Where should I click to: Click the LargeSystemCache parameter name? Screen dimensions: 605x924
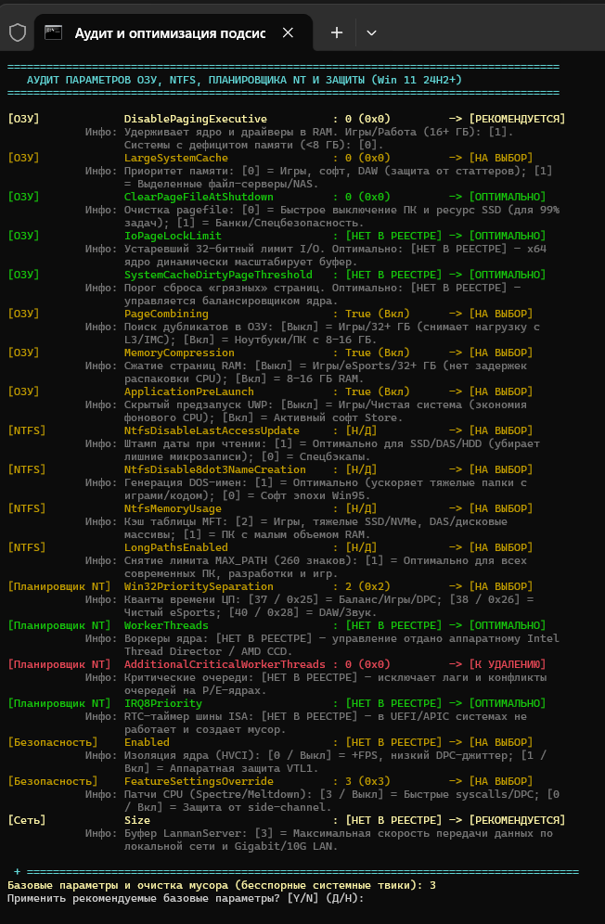(175, 158)
